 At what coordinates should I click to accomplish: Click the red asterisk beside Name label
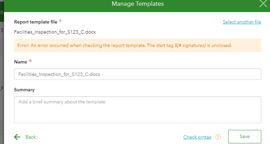(x=30, y=61)
